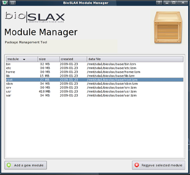Minimize the Module Manager window
The image size is (190, 175).
point(167,3)
